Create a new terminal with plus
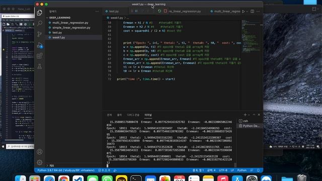Viewport: 322px width, 181px height. point(245,115)
